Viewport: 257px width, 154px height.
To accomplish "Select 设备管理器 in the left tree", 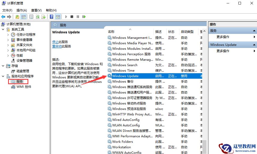I will coord(24,60).
